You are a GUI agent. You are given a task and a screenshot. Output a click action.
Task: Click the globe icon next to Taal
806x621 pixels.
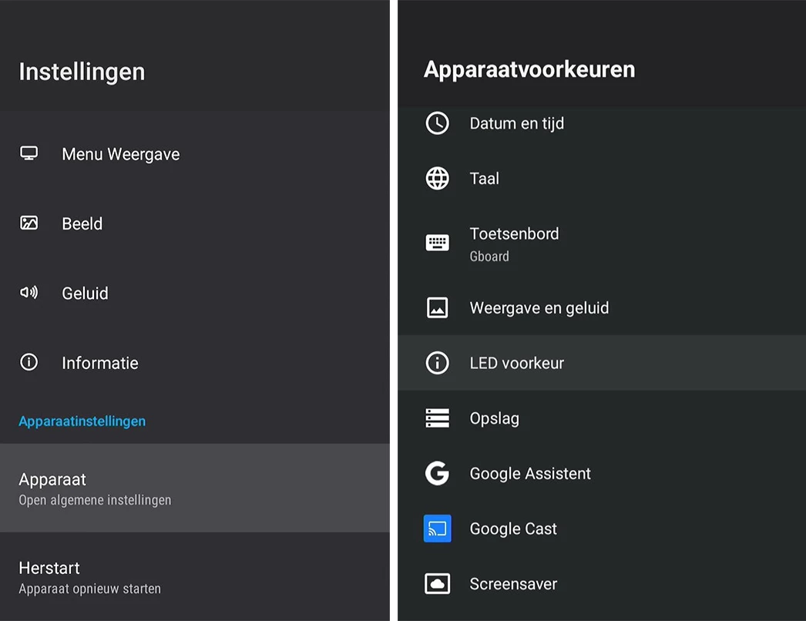pyautogui.click(x=437, y=179)
